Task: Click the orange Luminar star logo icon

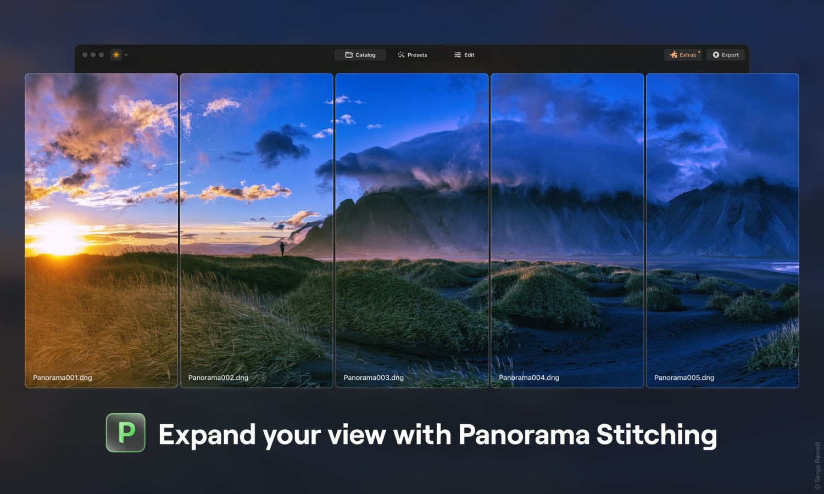Action: tap(116, 55)
